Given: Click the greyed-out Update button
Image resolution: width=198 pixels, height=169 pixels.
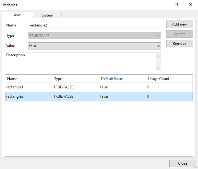Looking at the screenshot, I should tap(179, 34).
